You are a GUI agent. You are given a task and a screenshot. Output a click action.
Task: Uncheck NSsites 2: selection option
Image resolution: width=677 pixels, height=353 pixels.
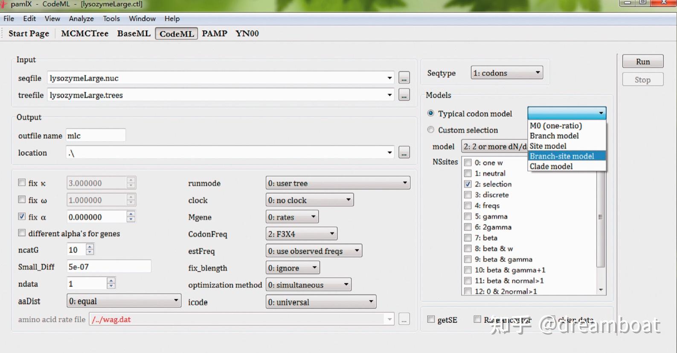pos(468,184)
